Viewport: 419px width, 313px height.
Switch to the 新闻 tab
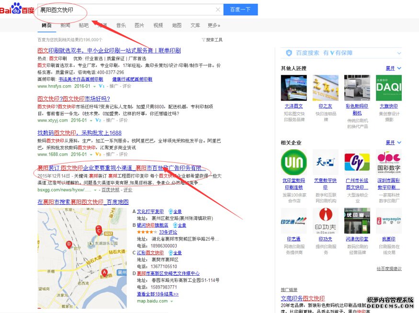[x=65, y=25]
